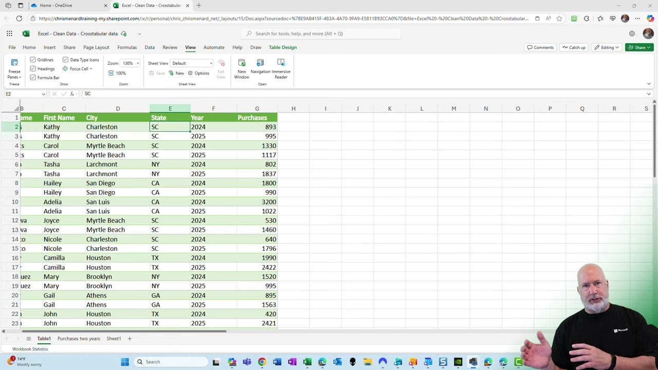Open Workbook Statistics
The height and width of the screenshot is (370, 658).
[x=30, y=349]
